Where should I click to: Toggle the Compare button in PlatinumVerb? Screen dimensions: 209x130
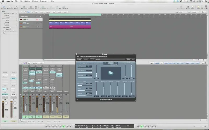(x=86, y=59)
